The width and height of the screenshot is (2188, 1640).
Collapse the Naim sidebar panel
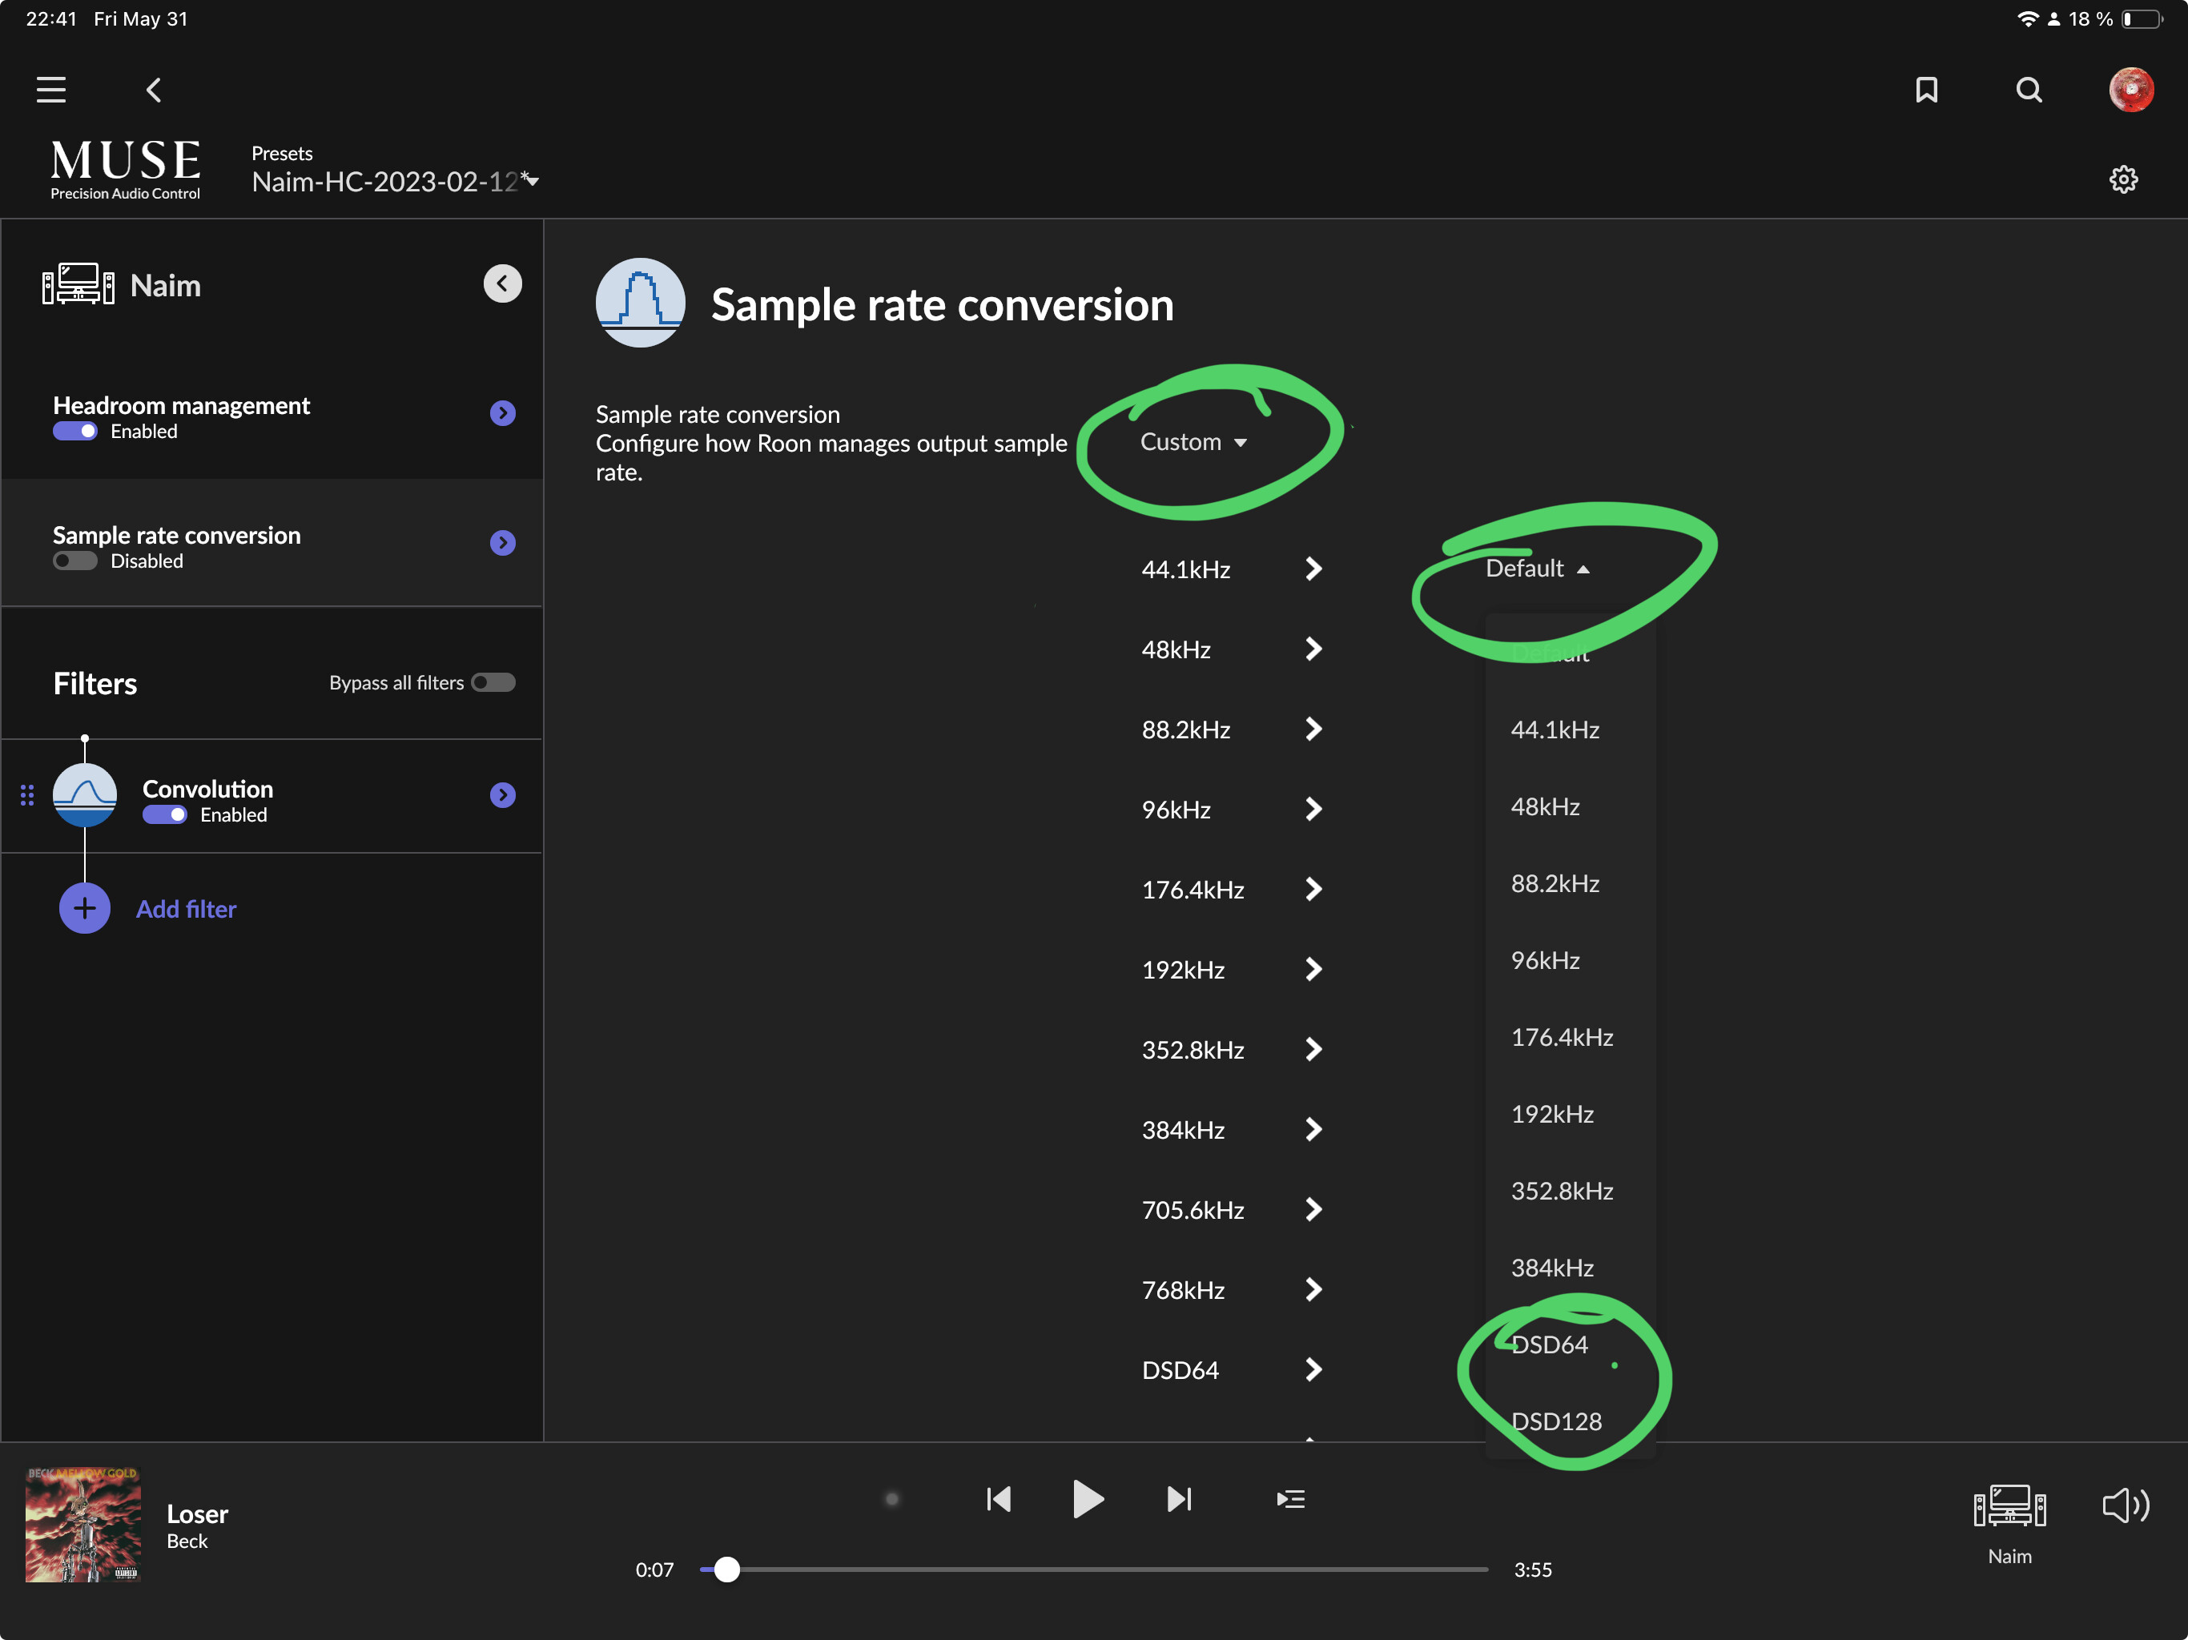(502, 284)
